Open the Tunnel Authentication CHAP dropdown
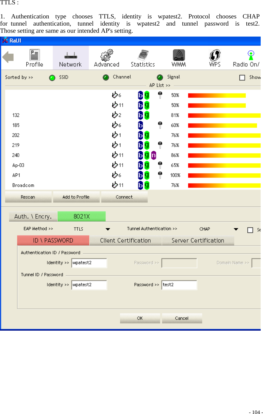The height and width of the screenshot is (414, 263). (x=236, y=229)
